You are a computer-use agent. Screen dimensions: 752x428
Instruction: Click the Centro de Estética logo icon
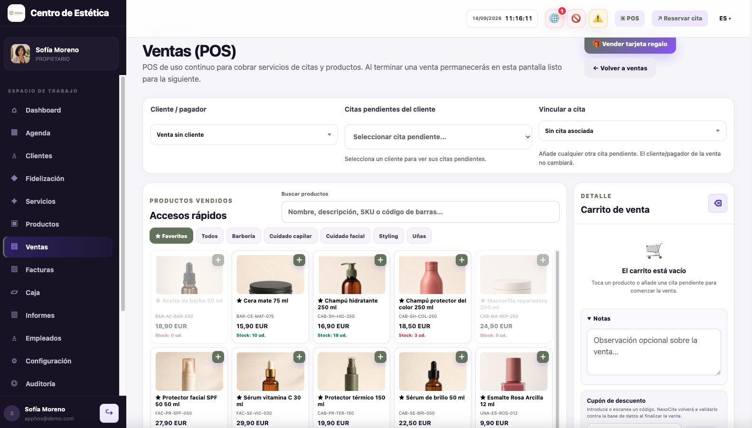[x=17, y=13]
